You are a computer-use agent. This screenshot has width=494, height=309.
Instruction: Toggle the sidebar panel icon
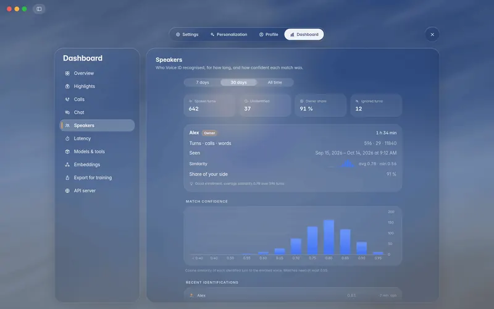39,9
